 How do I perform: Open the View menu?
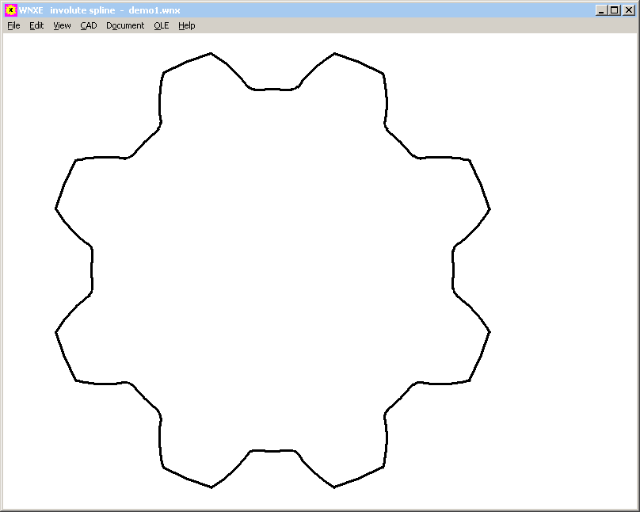[x=62, y=25]
